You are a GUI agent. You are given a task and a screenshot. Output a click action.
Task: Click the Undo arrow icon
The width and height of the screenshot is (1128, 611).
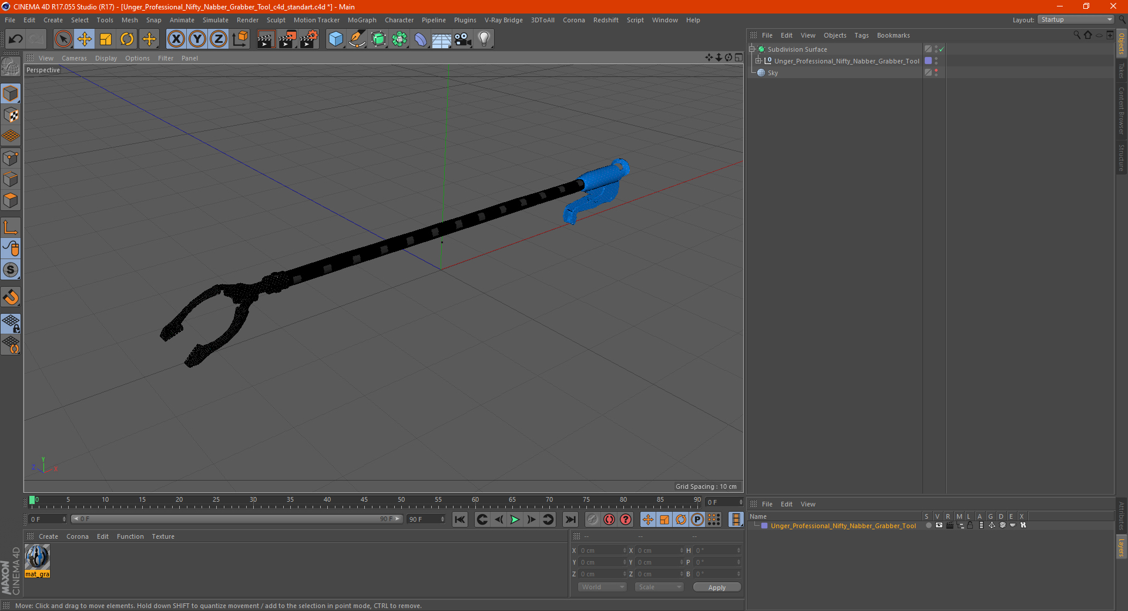point(16,39)
